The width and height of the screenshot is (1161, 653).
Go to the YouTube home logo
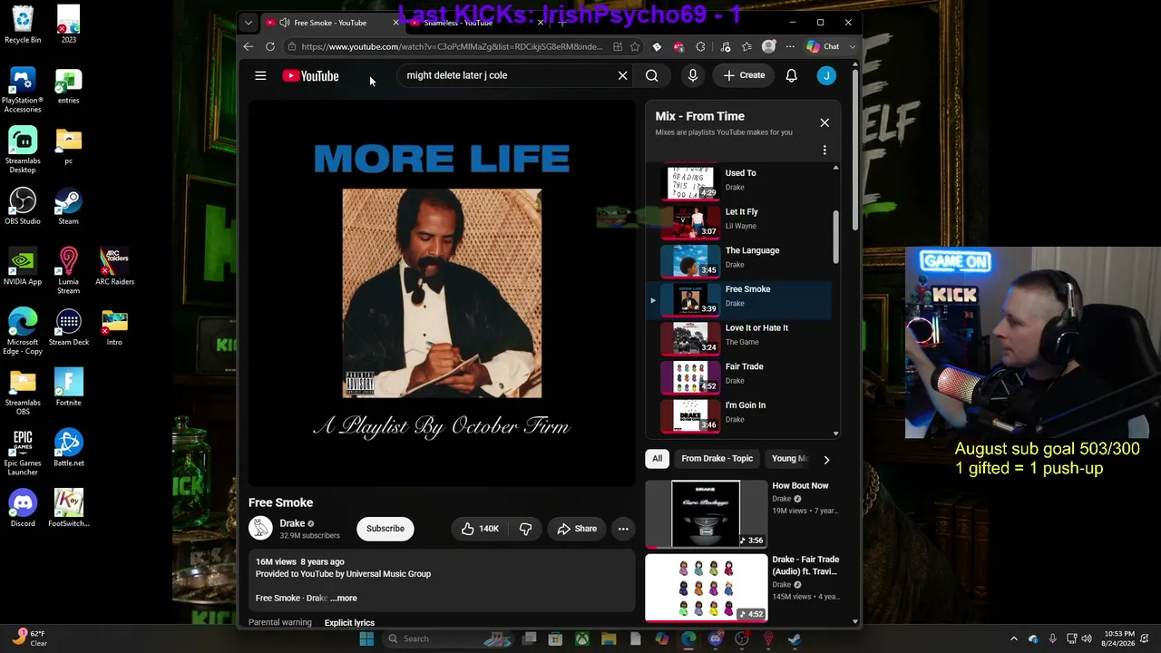coord(310,75)
